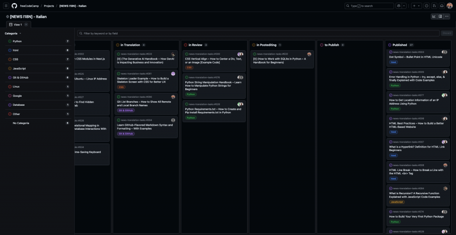The width and height of the screenshot is (456, 235).
Task: Focus the Filter by keyword or field input
Action: 258,33
